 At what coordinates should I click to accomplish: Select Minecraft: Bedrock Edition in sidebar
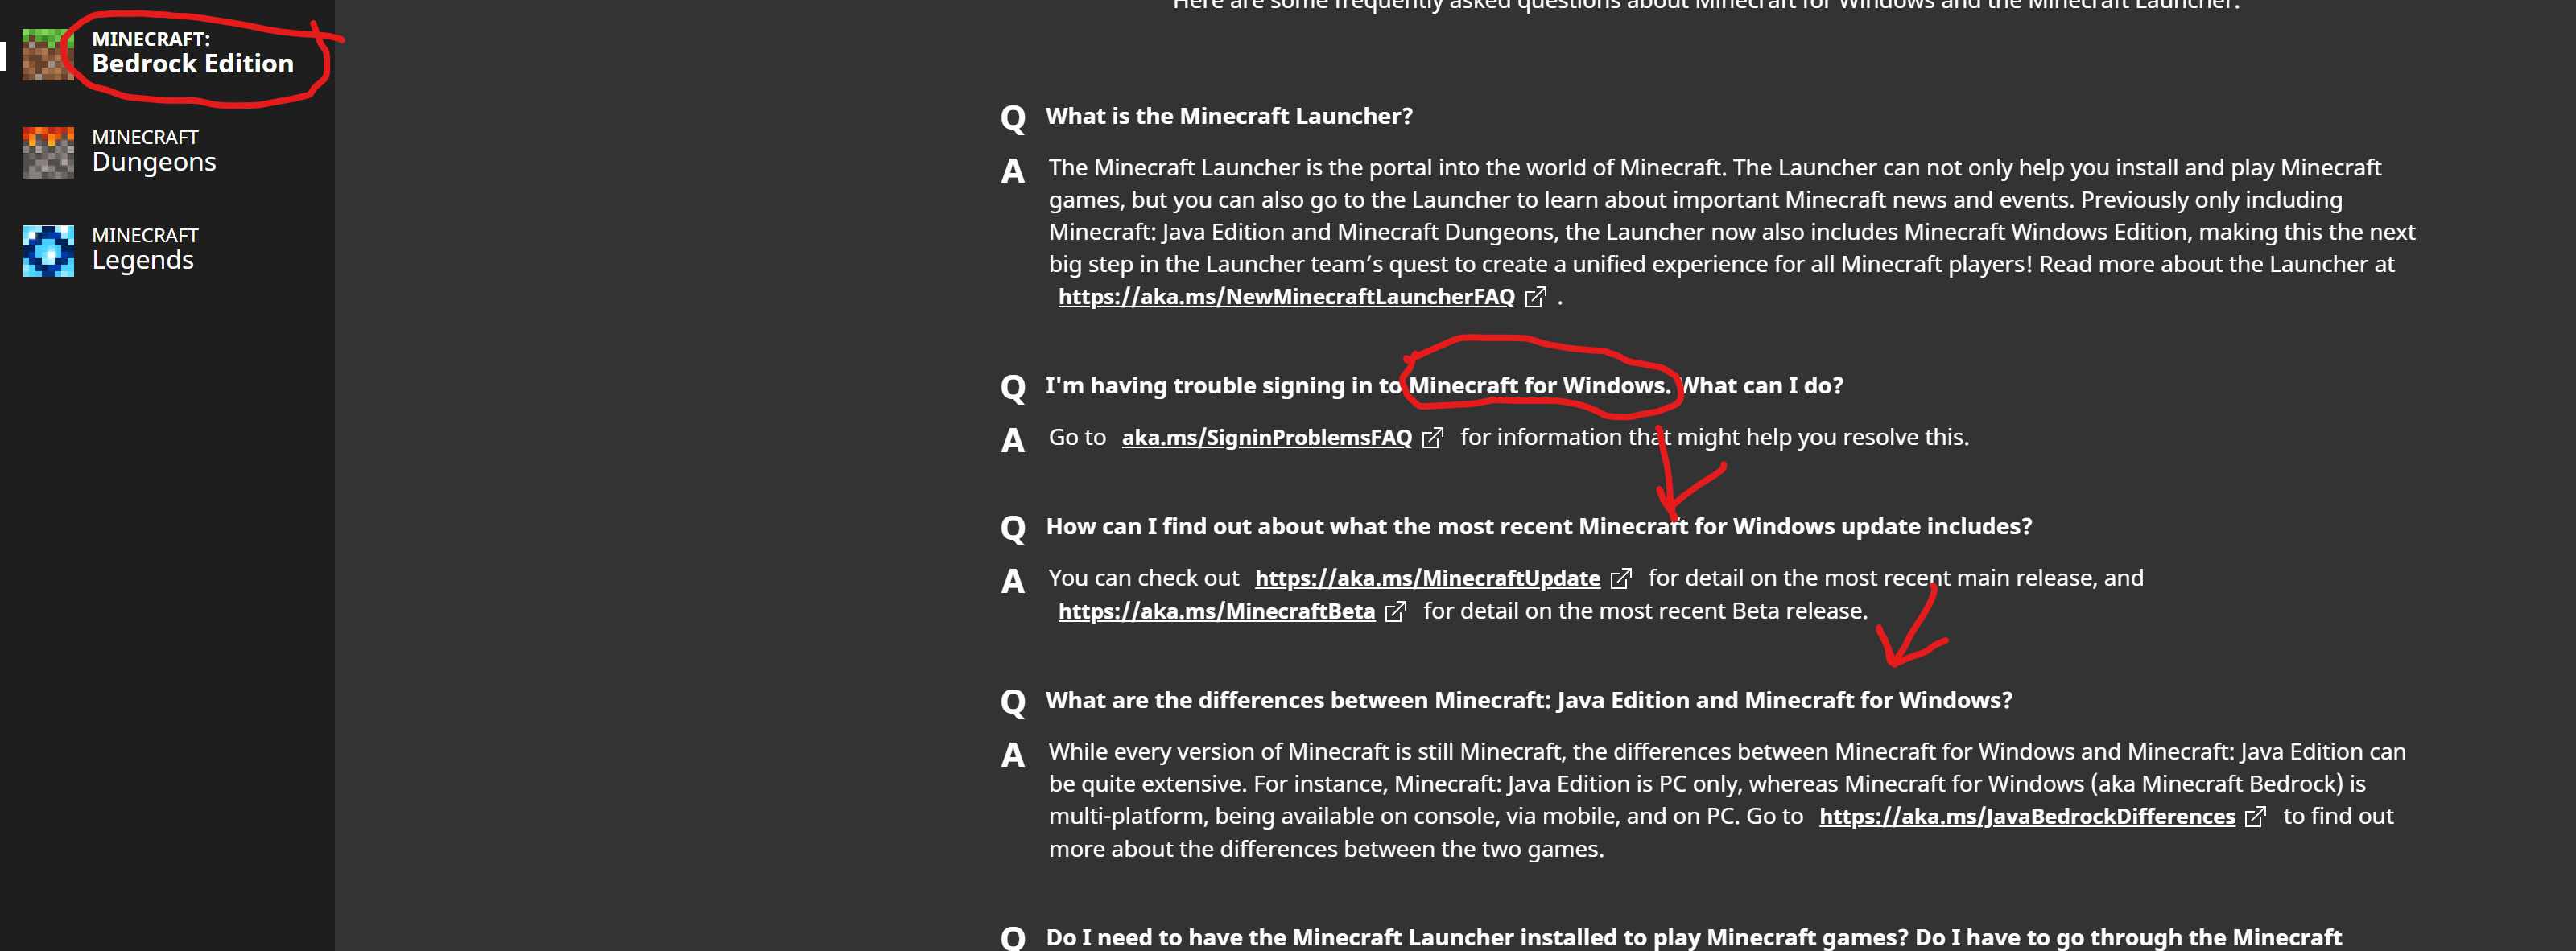pyautogui.click(x=192, y=54)
